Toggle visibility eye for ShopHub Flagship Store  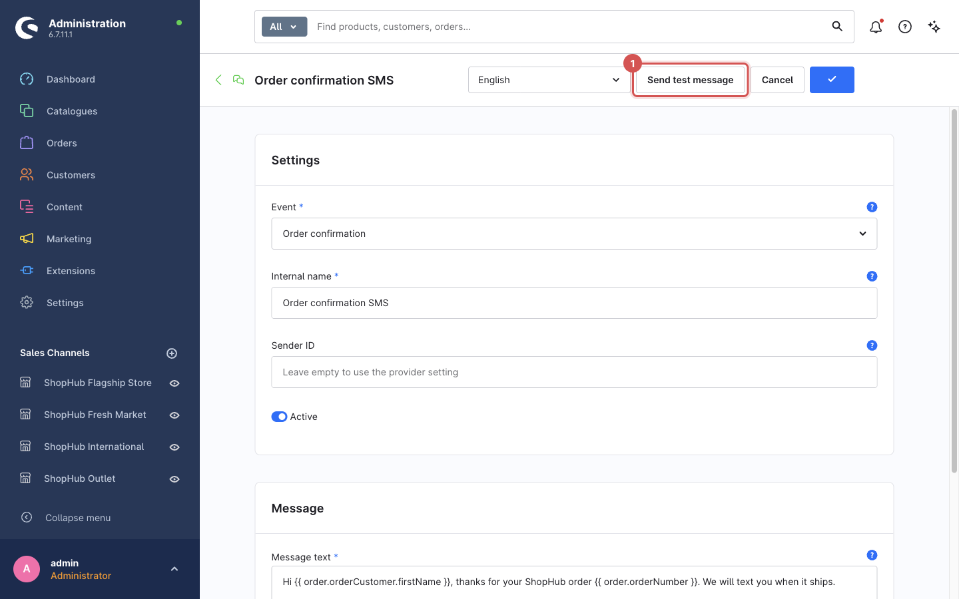pos(174,383)
